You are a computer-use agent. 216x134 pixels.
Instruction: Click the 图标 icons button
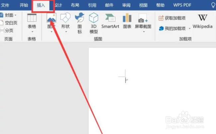pos(80,23)
